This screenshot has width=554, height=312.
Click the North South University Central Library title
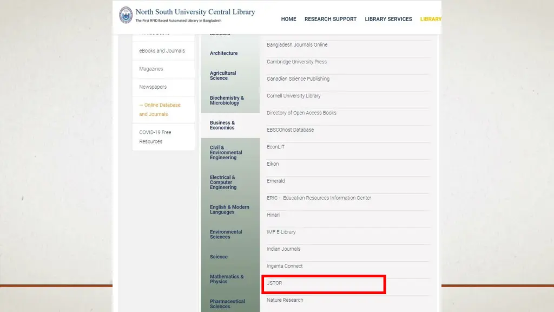(x=195, y=12)
